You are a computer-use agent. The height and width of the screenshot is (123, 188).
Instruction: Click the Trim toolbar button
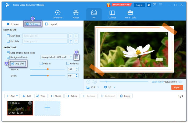[41, 96]
